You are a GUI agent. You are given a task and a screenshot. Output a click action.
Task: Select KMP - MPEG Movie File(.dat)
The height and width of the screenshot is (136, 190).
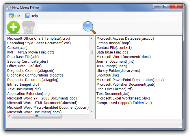(x=31, y=52)
